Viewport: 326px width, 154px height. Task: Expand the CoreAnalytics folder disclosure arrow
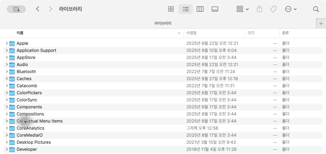point(7,128)
